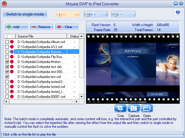
Task: Uncheck the Softpedia test slid file checkbox
Action: click(x=7, y=67)
